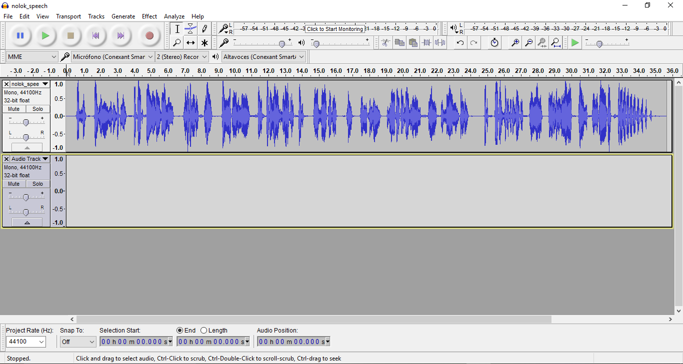
Task: Mute the nolok_speech track
Action: click(x=13, y=109)
